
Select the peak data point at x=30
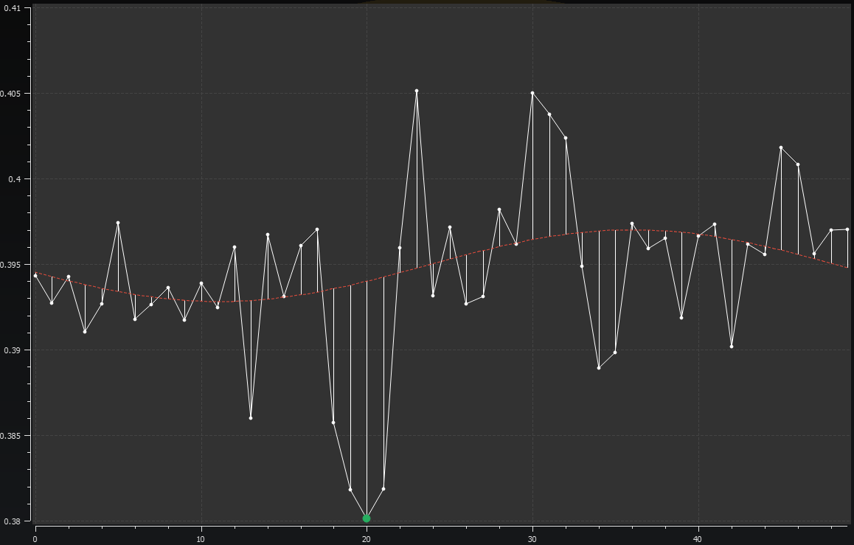532,93
